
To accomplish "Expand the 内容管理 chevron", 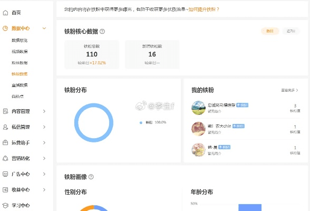I will 44,111.
